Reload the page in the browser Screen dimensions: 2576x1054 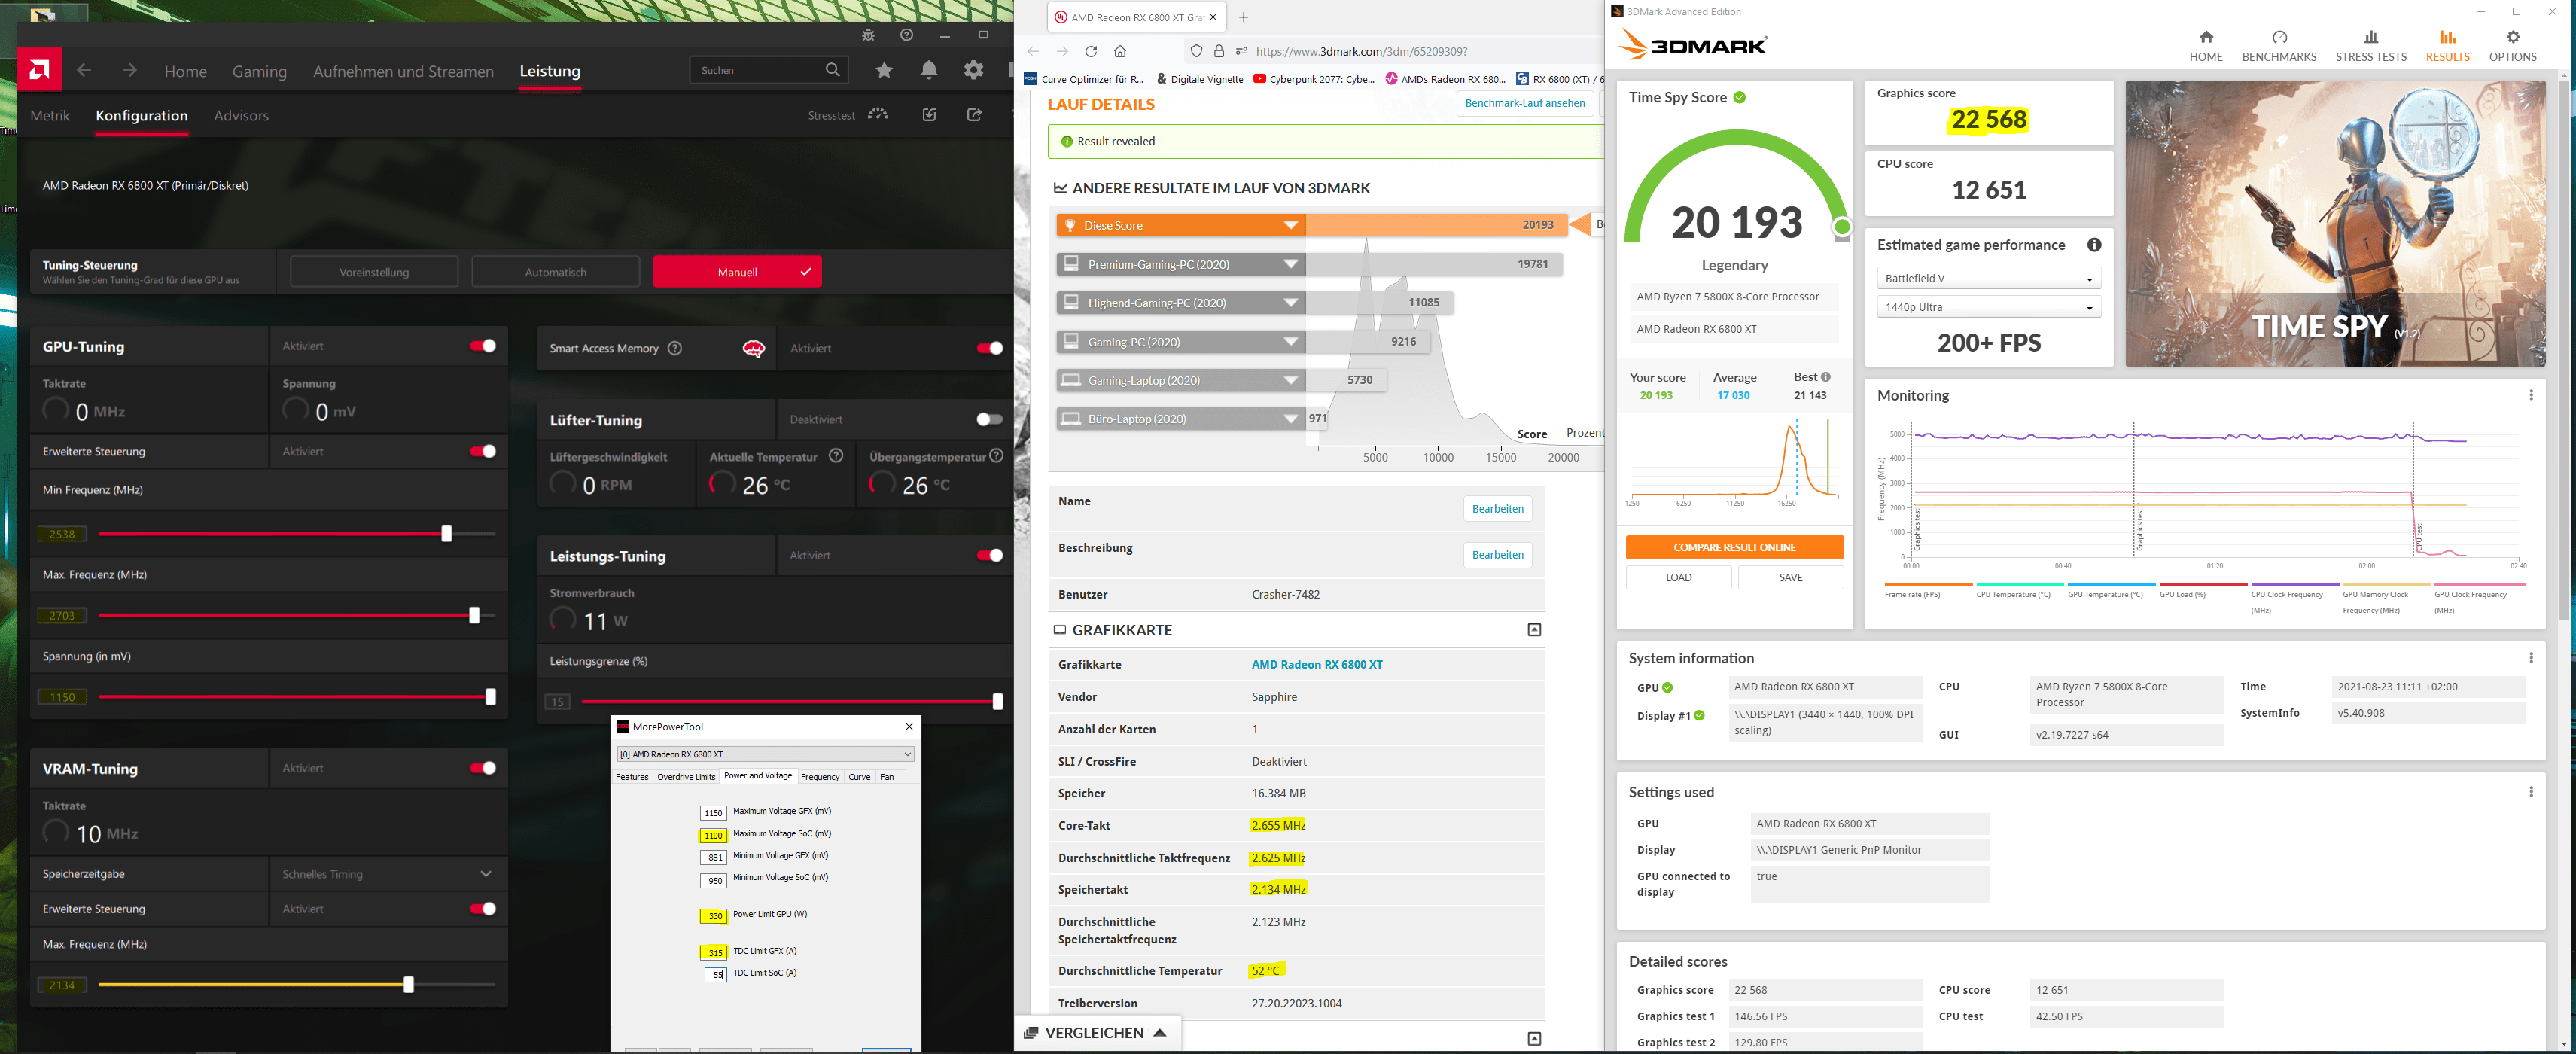1091,51
